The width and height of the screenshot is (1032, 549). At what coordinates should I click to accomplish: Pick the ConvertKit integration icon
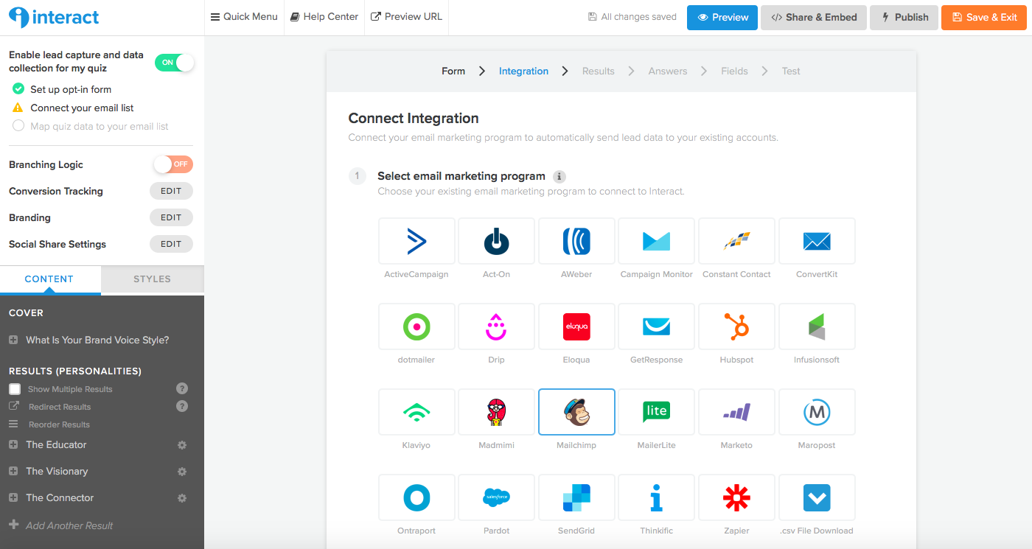point(817,241)
